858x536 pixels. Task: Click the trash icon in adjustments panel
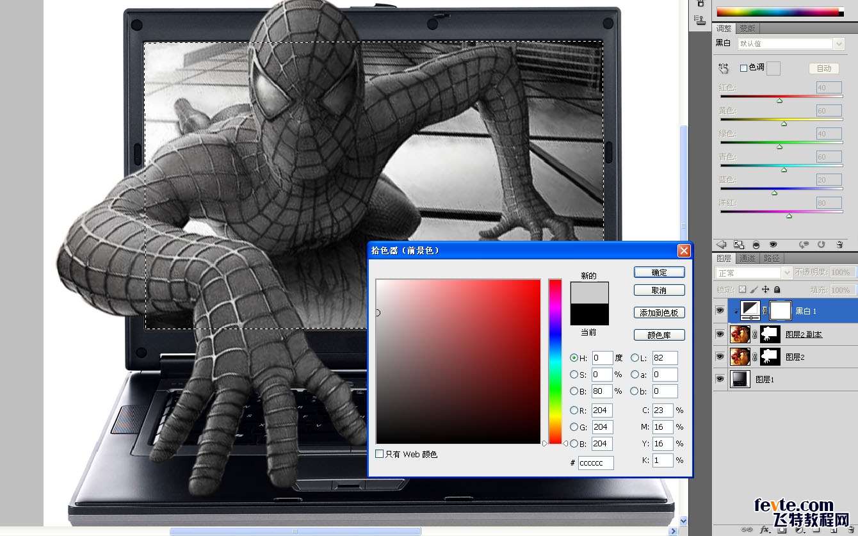tap(838, 245)
